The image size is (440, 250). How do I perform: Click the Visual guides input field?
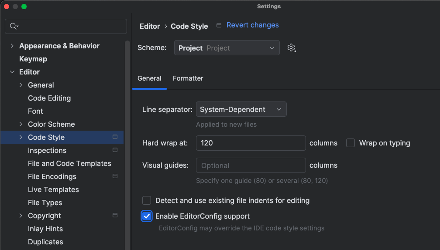(251, 166)
